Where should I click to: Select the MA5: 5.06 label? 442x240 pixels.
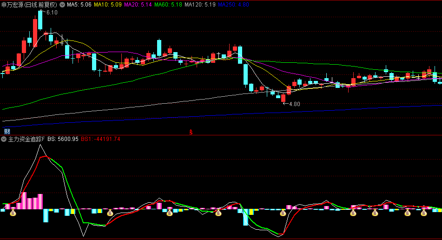79,5
